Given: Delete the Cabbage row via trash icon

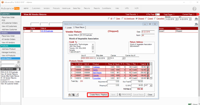Looking at the screenshot, I should pos(148,67).
